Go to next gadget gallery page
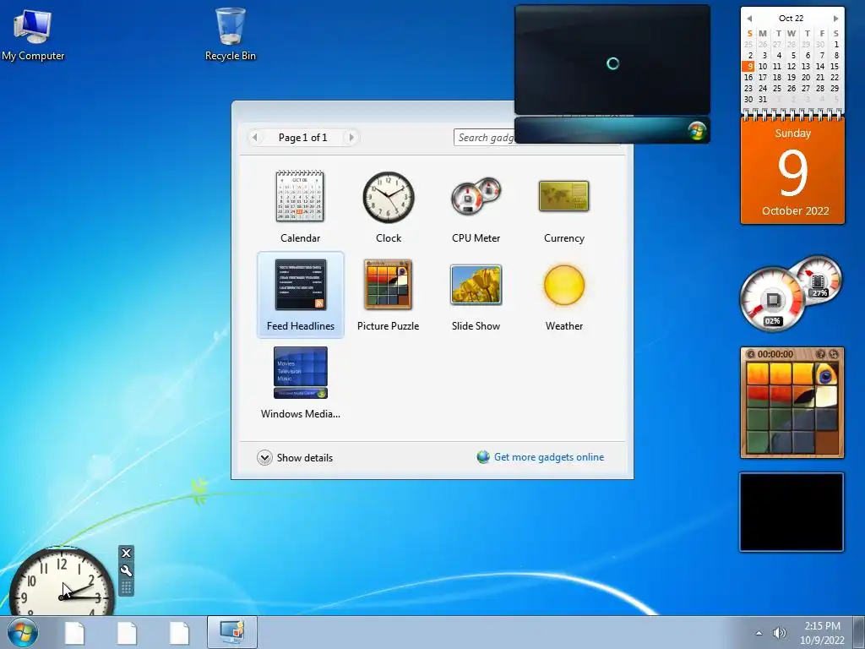This screenshot has height=649, width=865. [351, 137]
